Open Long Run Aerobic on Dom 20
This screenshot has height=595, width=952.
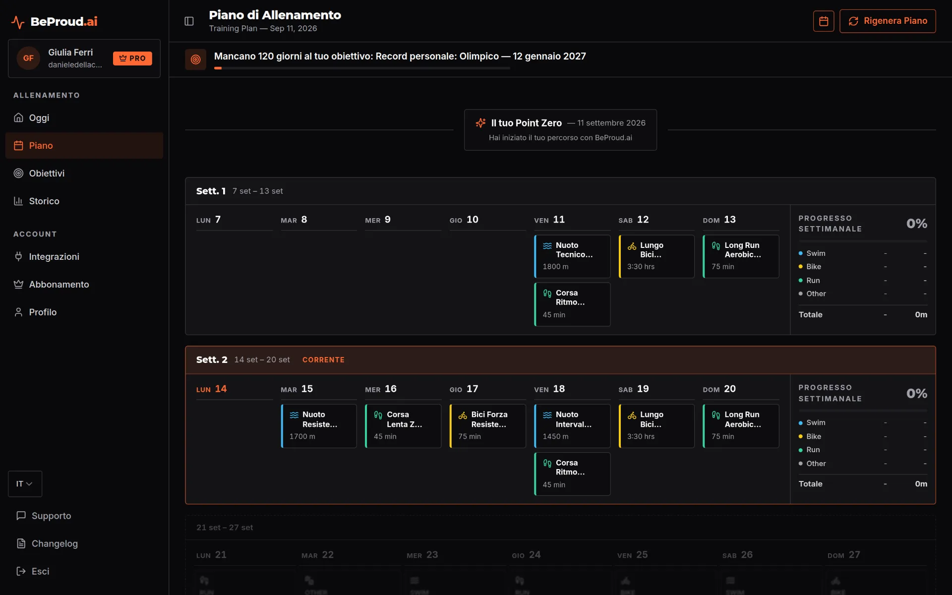point(741,425)
